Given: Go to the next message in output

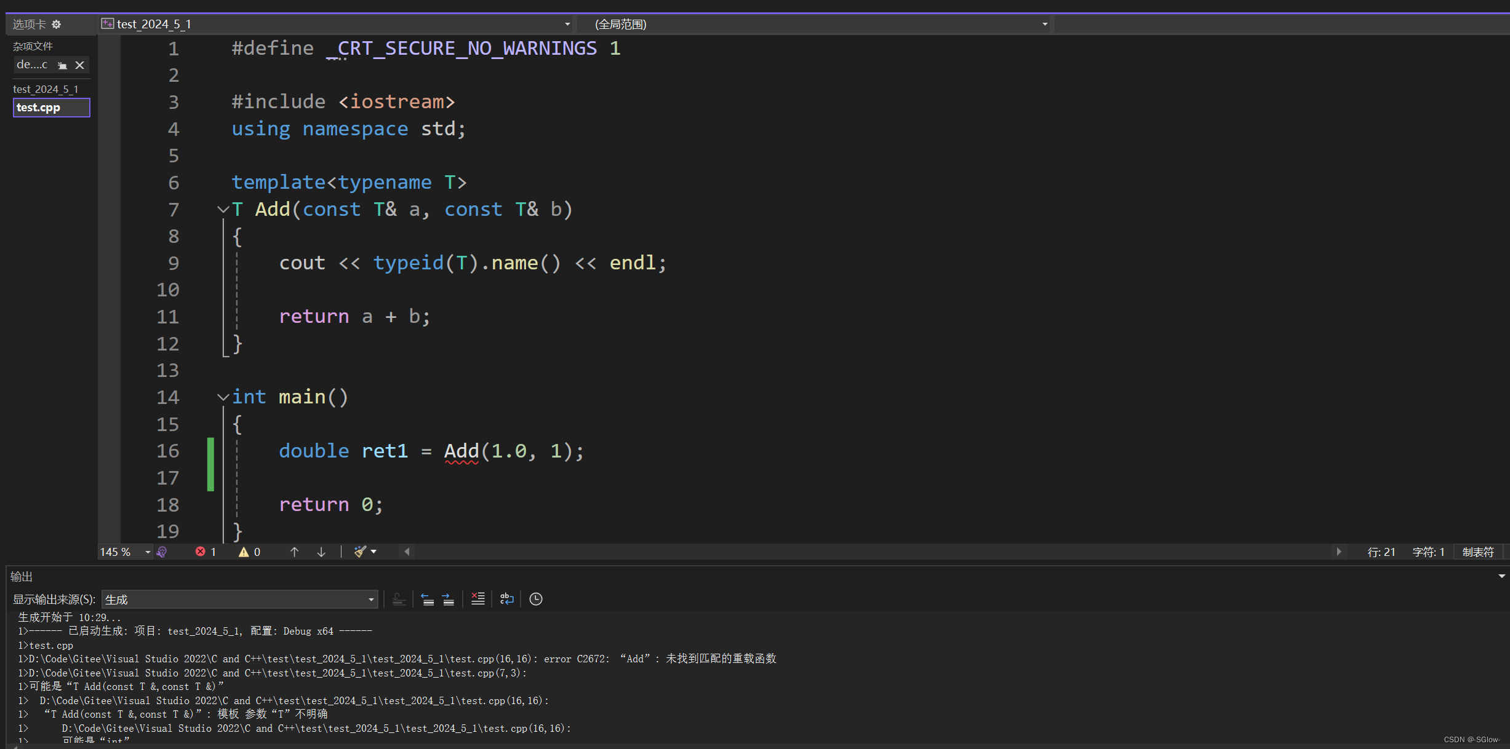Looking at the screenshot, I should click(x=449, y=599).
